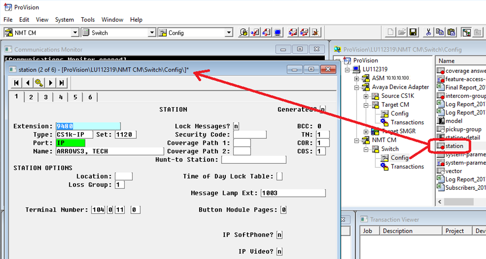Click the Extension input field
486x259 pixels.
[x=88, y=126]
